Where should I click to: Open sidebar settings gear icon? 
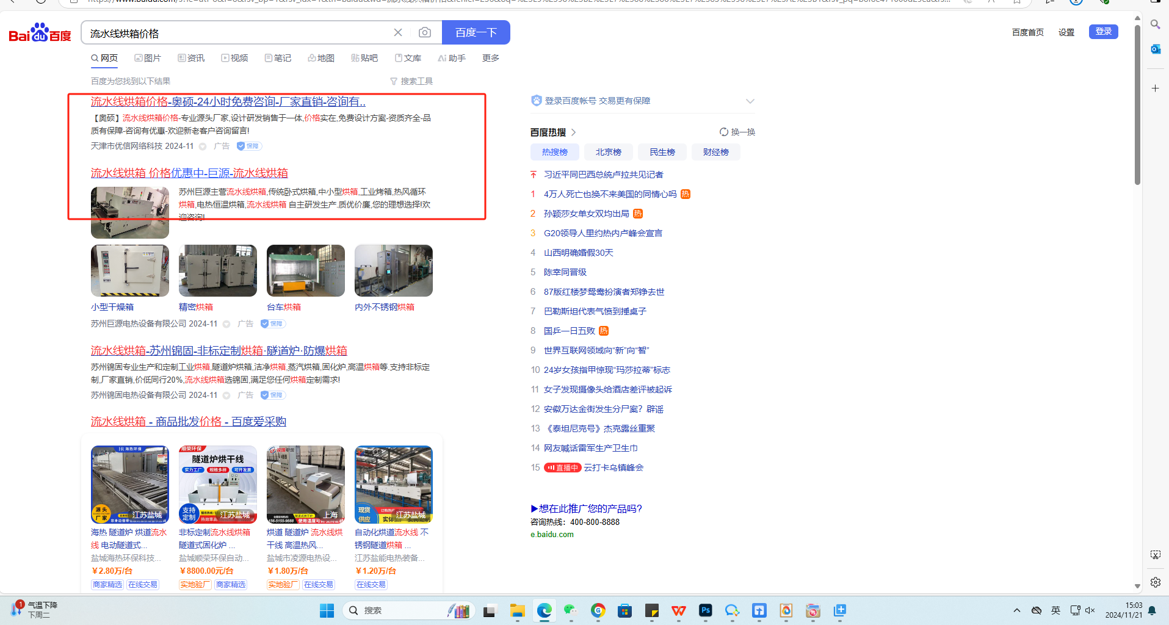pos(1155,582)
